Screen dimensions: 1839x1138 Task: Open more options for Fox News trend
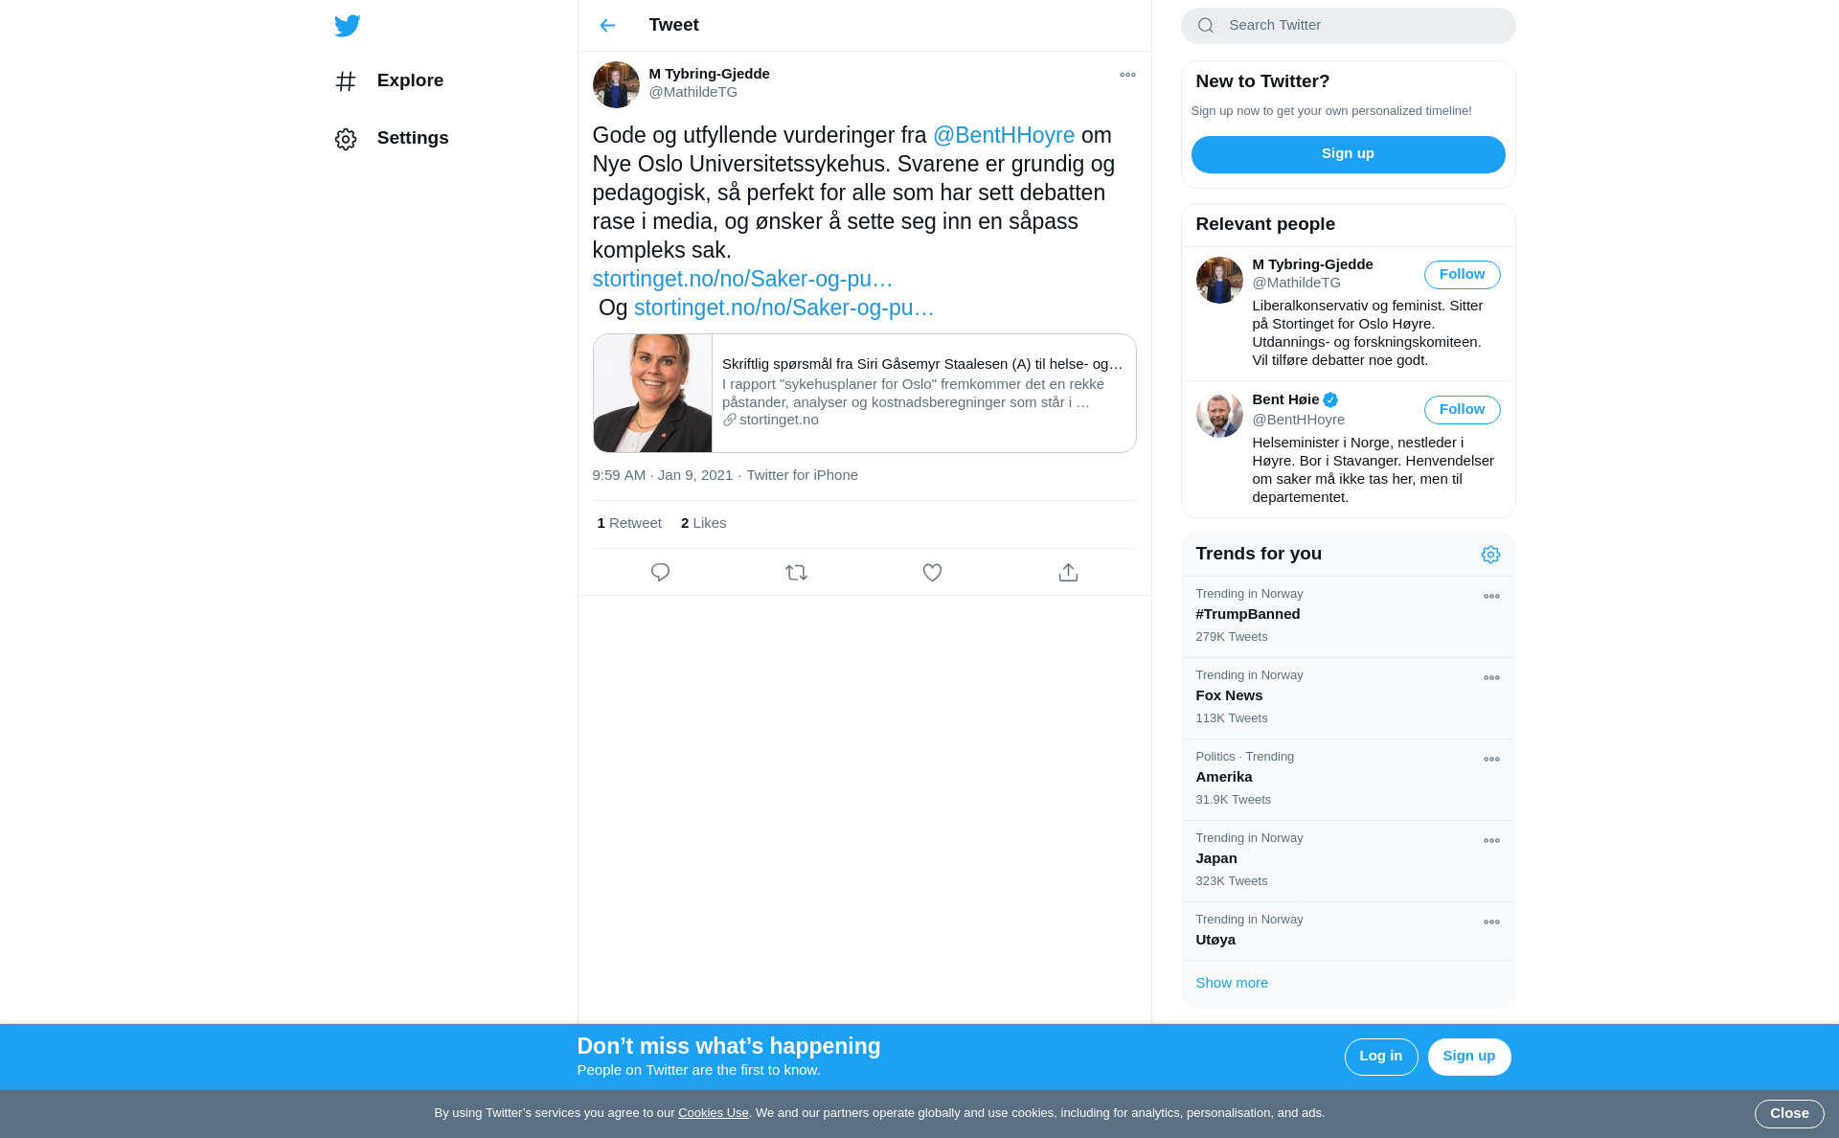tap(1491, 677)
